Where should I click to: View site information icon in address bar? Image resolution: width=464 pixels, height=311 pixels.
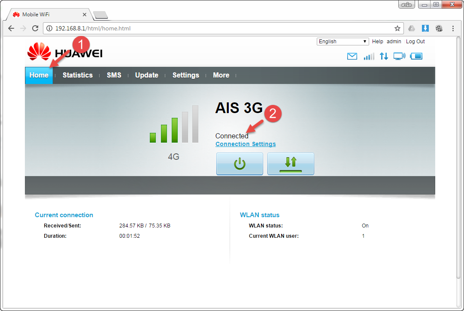tap(49, 28)
